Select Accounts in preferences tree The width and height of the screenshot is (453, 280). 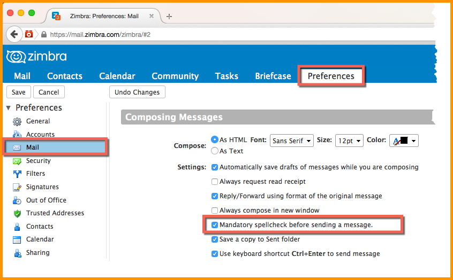pyautogui.click(x=40, y=135)
